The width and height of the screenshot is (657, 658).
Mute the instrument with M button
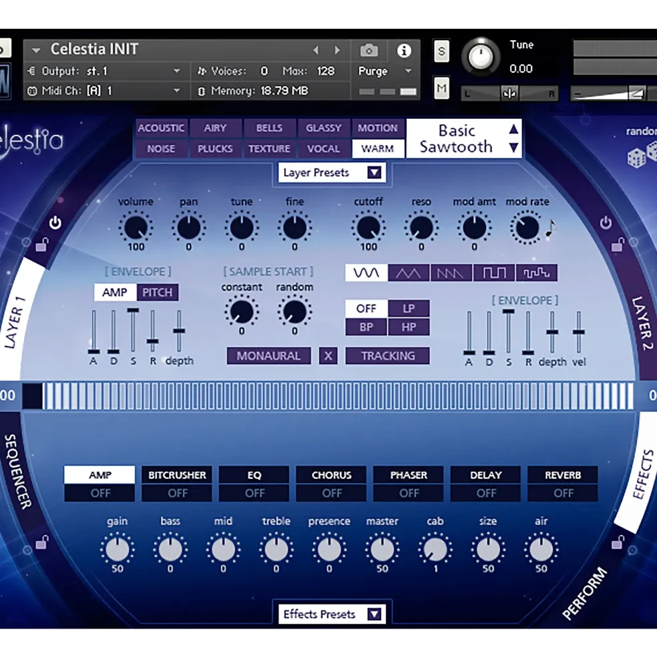(441, 88)
